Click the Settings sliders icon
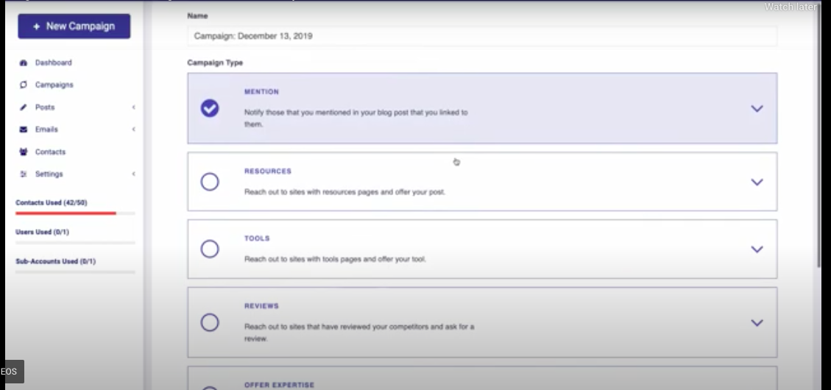The width and height of the screenshot is (831, 390). click(x=24, y=174)
